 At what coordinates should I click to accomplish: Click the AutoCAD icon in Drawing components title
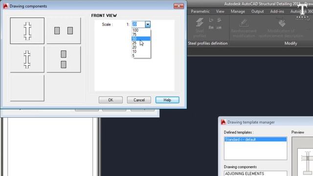point(5,6)
